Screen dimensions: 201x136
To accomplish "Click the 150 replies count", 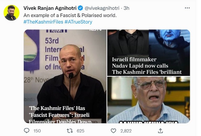I will click(37, 131).
